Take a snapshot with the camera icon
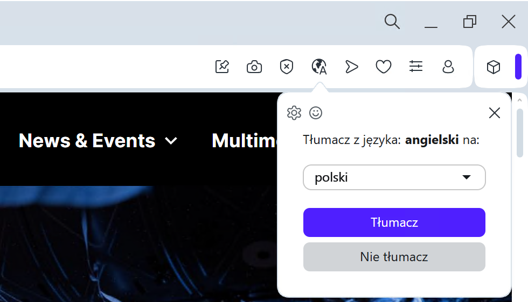Screen dimensions: 528x302 click(254, 67)
